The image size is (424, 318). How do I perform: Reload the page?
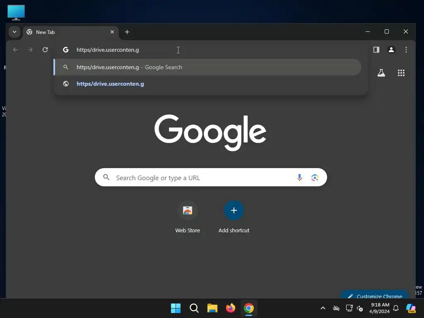[45, 50]
